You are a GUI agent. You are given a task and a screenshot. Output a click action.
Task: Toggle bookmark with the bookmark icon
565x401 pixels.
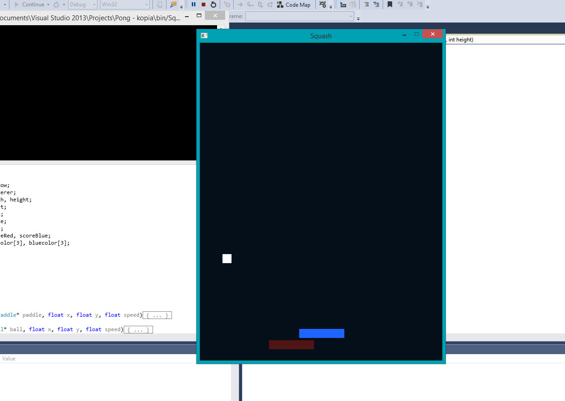pyautogui.click(x=390, y=5)
